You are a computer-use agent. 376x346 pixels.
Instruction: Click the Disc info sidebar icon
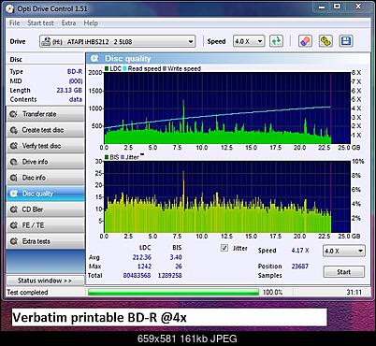pos(13,178)
